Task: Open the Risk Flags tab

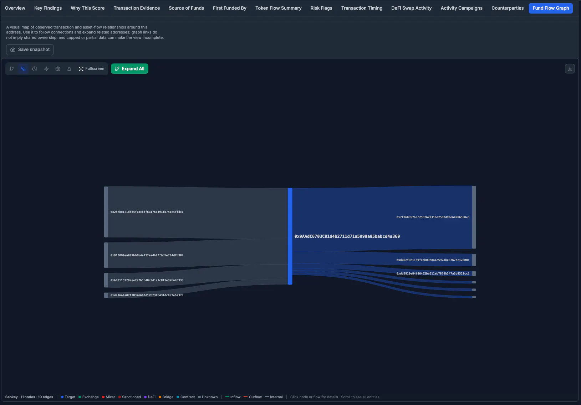Action: coord(321,8)
